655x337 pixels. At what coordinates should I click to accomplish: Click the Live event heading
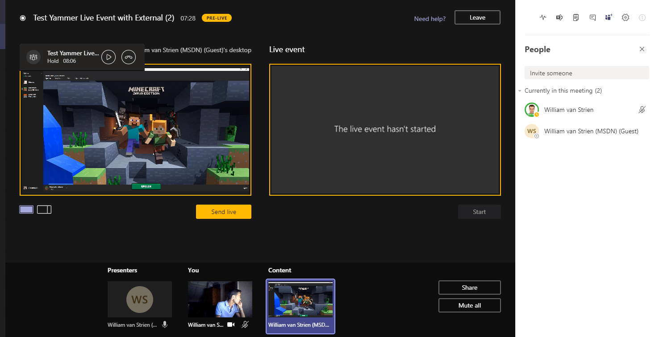pos(287,49)
